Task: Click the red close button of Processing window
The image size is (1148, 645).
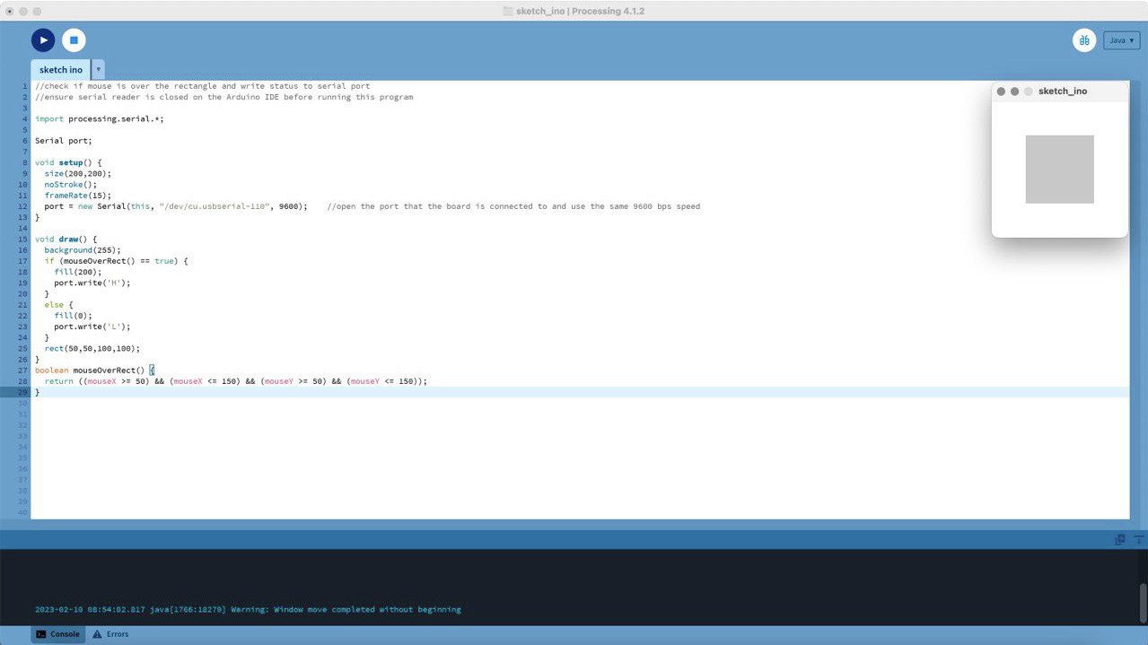Action: coord(10,11)
